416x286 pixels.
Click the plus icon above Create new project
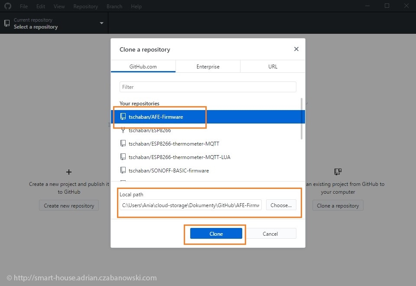pos(69,172)
